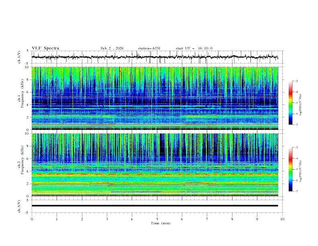Click the '-3' value on upper colorbar

click(x=296, y=81)
